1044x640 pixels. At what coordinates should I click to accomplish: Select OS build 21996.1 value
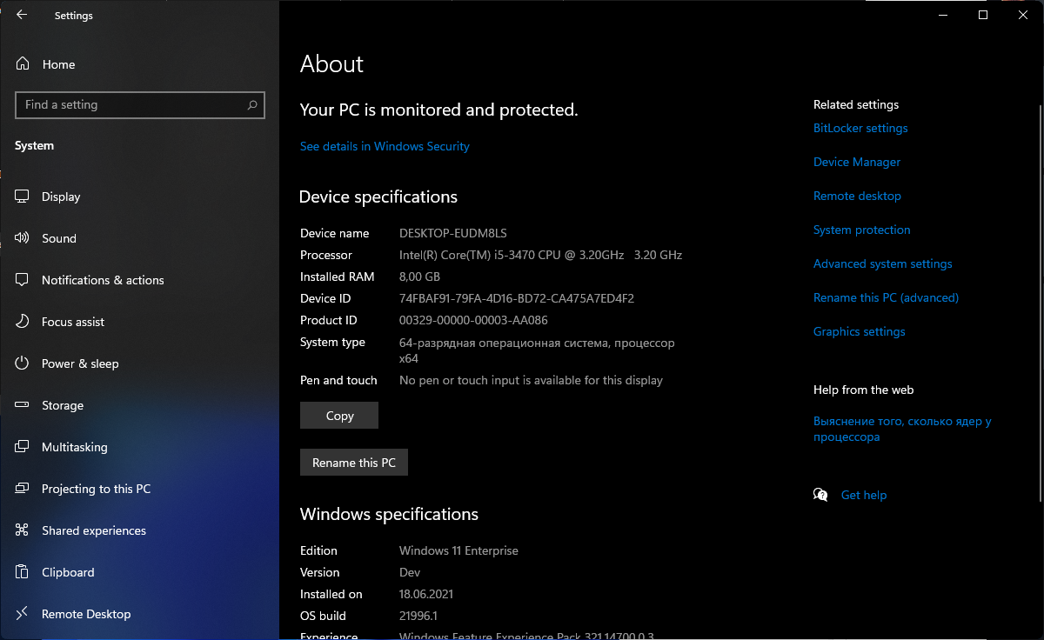418,616
